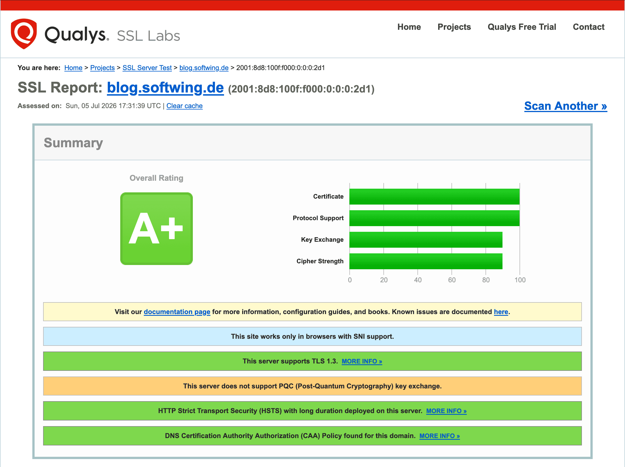Open MORE INFO for CAA policy

440,436
